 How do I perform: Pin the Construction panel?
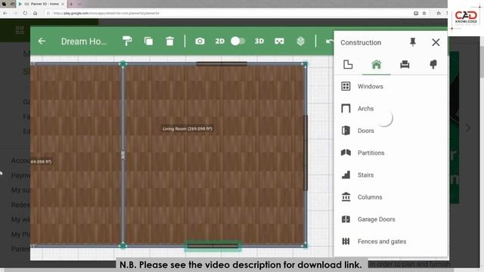[x=413, y=42]
